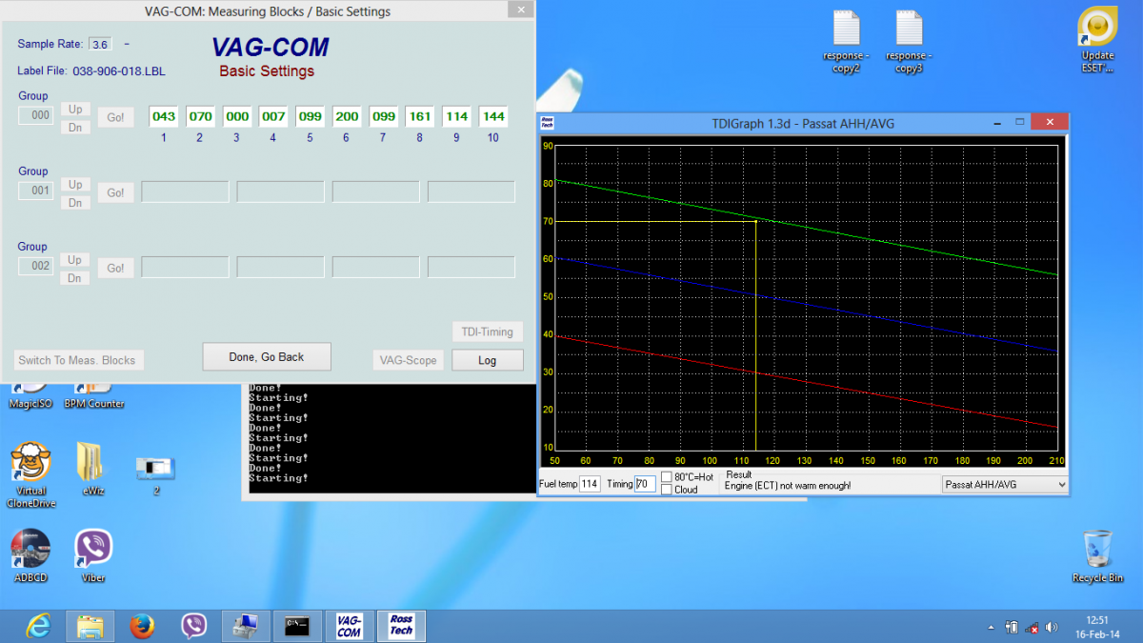1143x643 pixels.
Task: Switch to the Command Prompt taskbar icon
Action: click(297, 626)
